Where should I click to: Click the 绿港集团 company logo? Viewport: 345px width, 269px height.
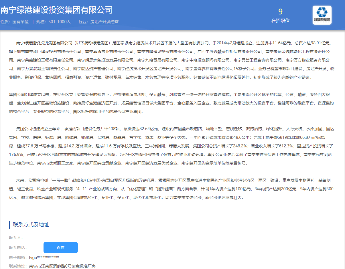coord(322,15)
